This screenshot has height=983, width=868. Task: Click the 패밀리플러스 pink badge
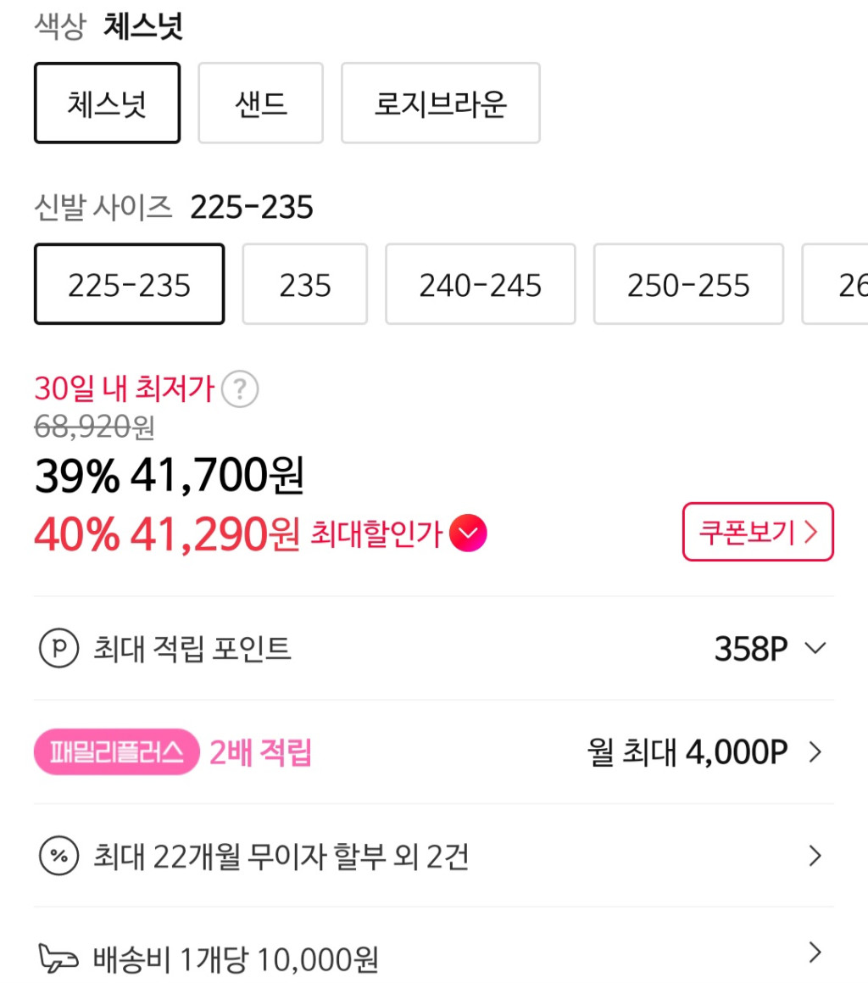(x=116, y=752)
